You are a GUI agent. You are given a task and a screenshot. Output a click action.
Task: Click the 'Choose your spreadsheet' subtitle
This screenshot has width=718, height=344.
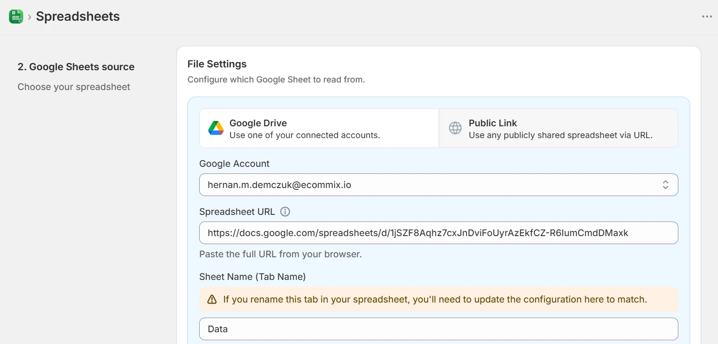tap(74, 87)
